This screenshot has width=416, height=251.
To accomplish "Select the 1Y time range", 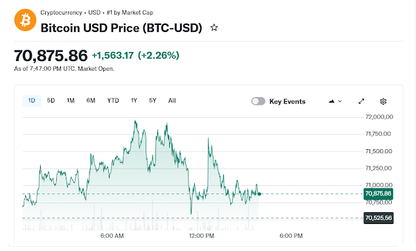I will point(134,101).
